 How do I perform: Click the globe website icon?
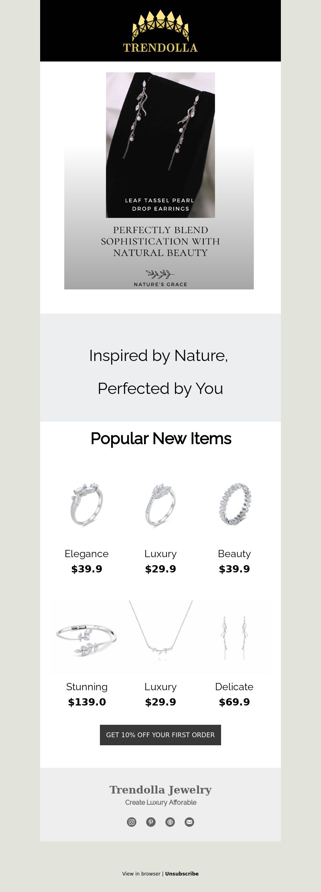(x=170, y=822)
